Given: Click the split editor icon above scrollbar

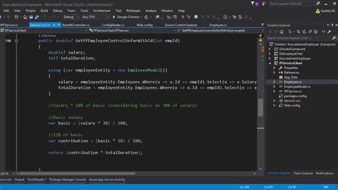Looking at the screenshot, I should point(260,35).
